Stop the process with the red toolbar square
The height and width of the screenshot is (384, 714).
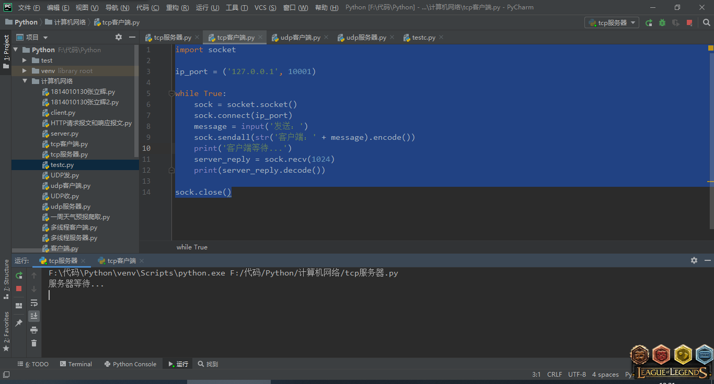689,22
